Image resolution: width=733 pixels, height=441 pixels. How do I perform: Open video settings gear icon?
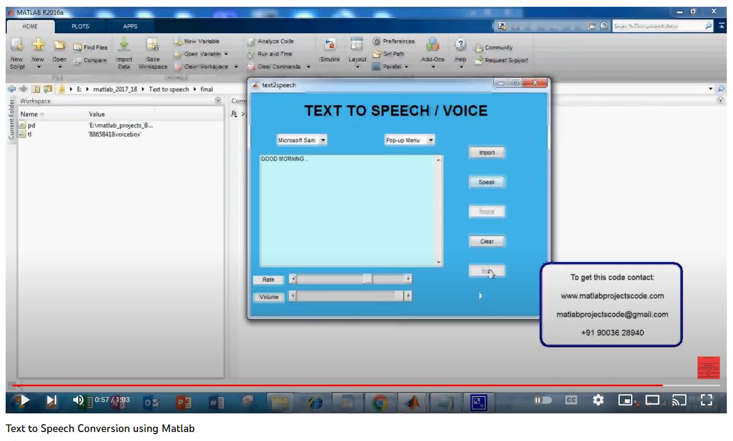click(x=598, y=400)
